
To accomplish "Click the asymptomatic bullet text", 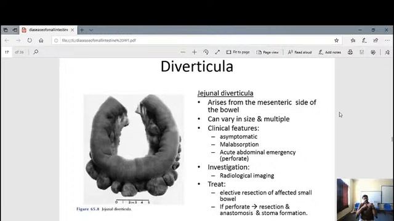I will (x=238, y=137).
